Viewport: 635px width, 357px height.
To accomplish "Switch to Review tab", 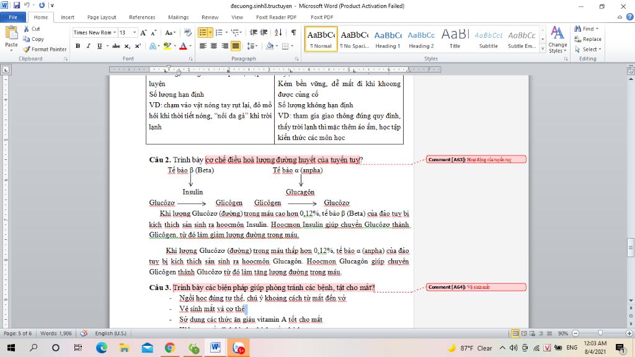I will pyautogui.click(x=210, y=17).
